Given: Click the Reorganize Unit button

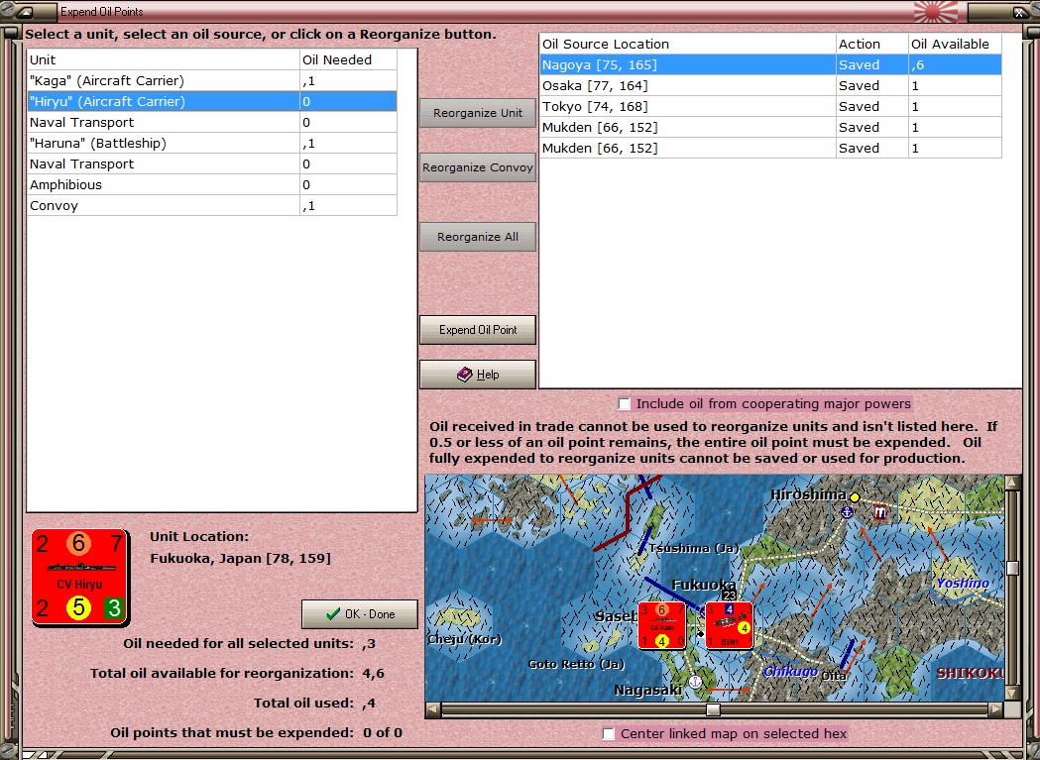Looking at the screenshot, I should pos(478,113).
